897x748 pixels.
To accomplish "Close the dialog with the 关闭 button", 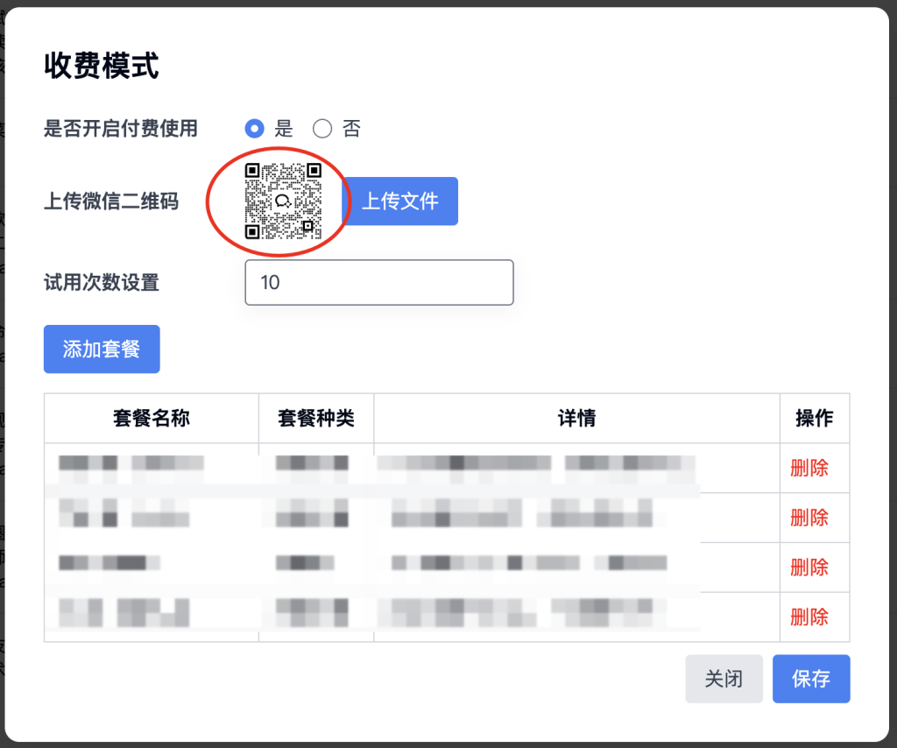I will point(724,679).
